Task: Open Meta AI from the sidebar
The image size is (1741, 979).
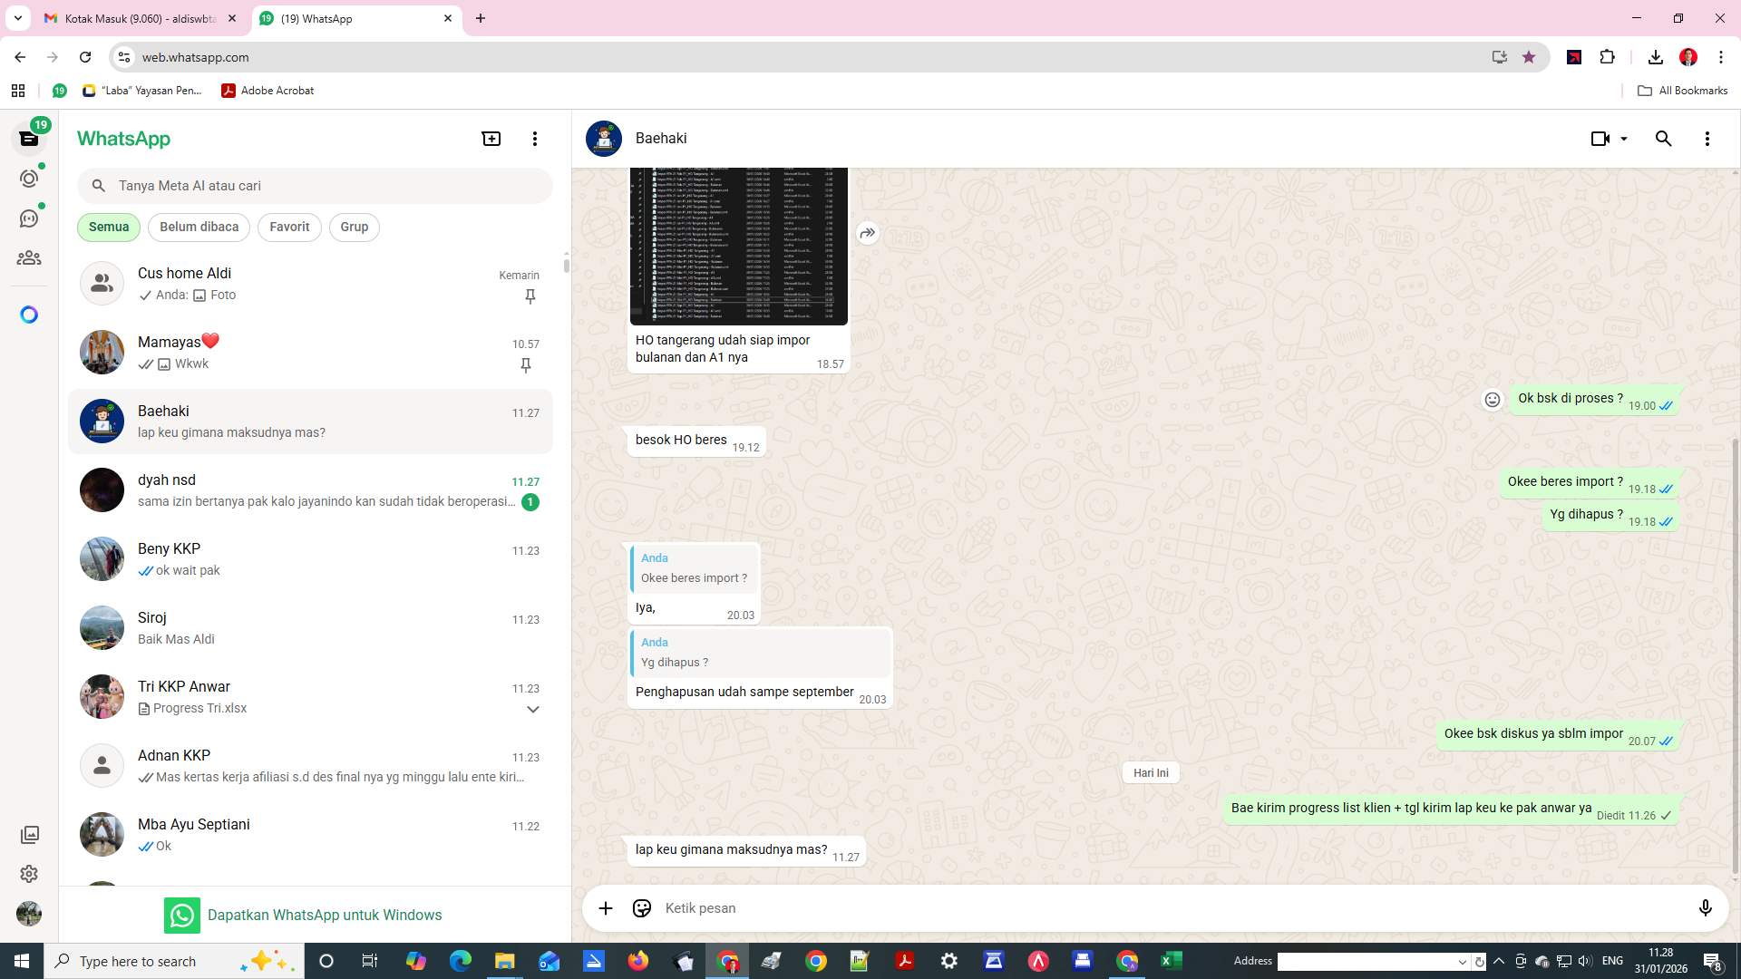Action: pos(29,314)
